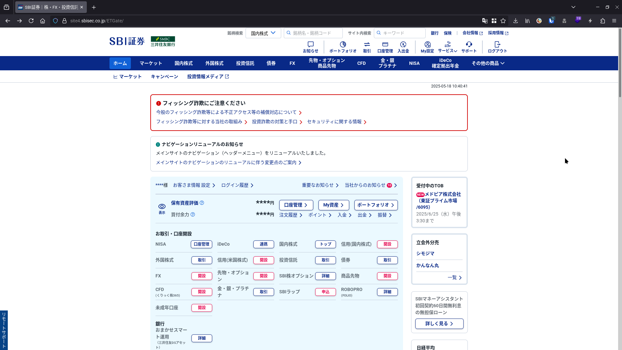Screen dimensions: 622x350
Task: Click the site lock icon in address bar
Action: pos(64,21)
